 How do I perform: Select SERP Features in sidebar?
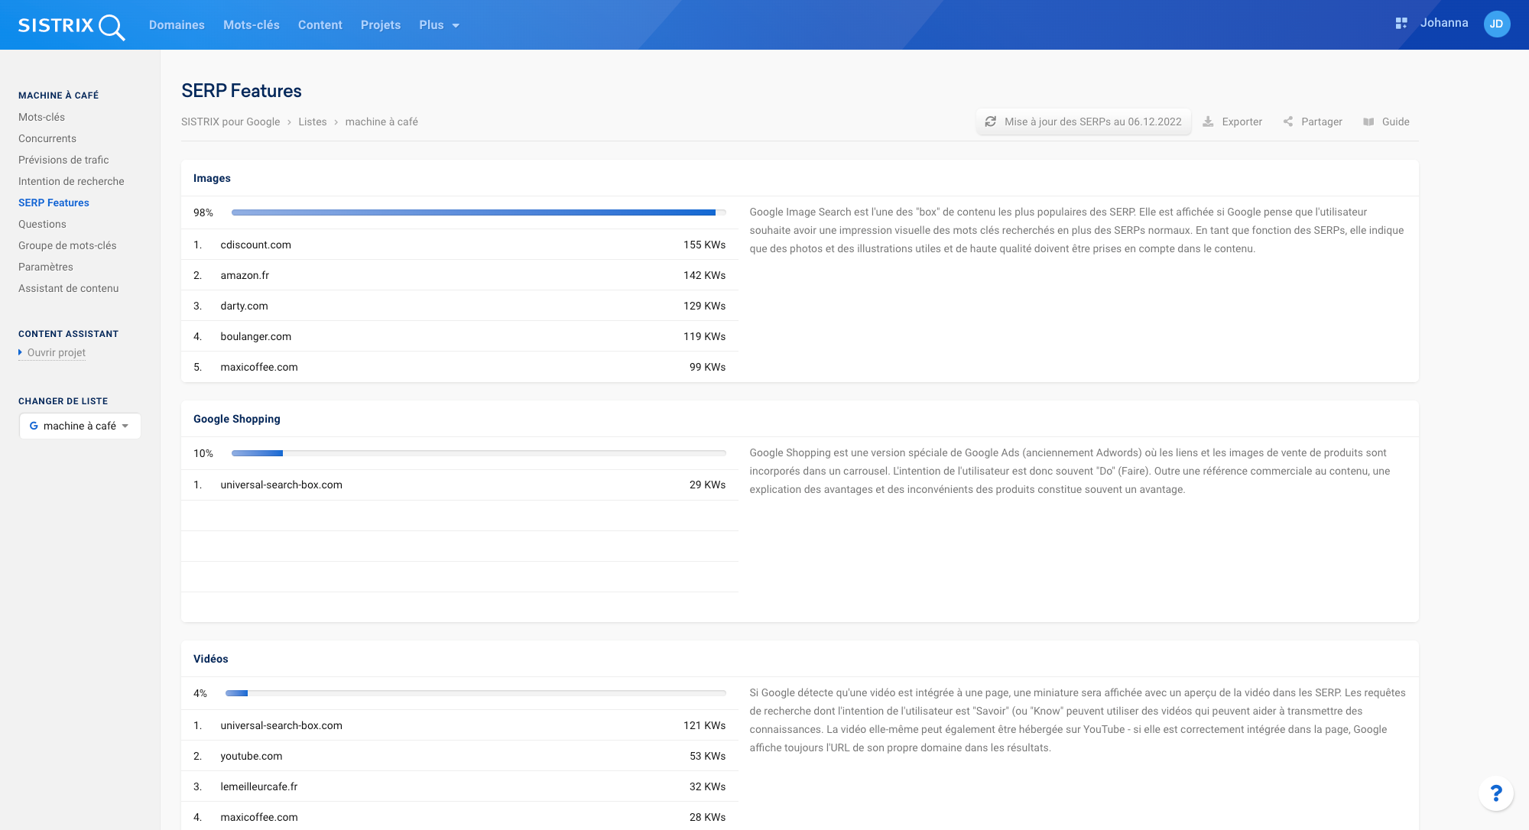tap(54, 203)
